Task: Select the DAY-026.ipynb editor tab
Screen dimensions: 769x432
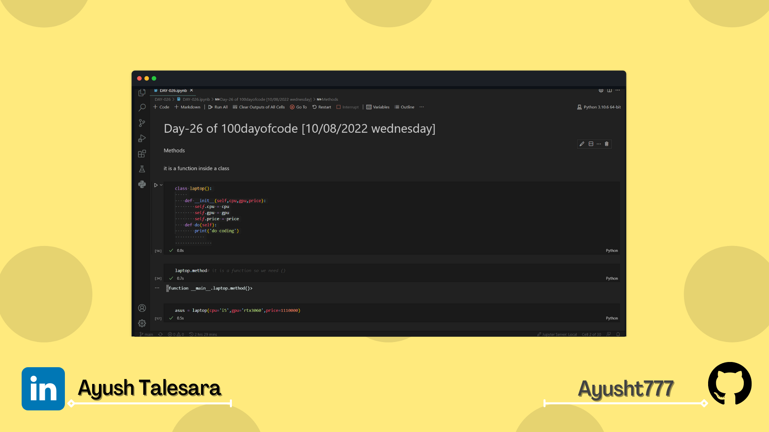Action: pyautogui.click(x=173, y=90)
